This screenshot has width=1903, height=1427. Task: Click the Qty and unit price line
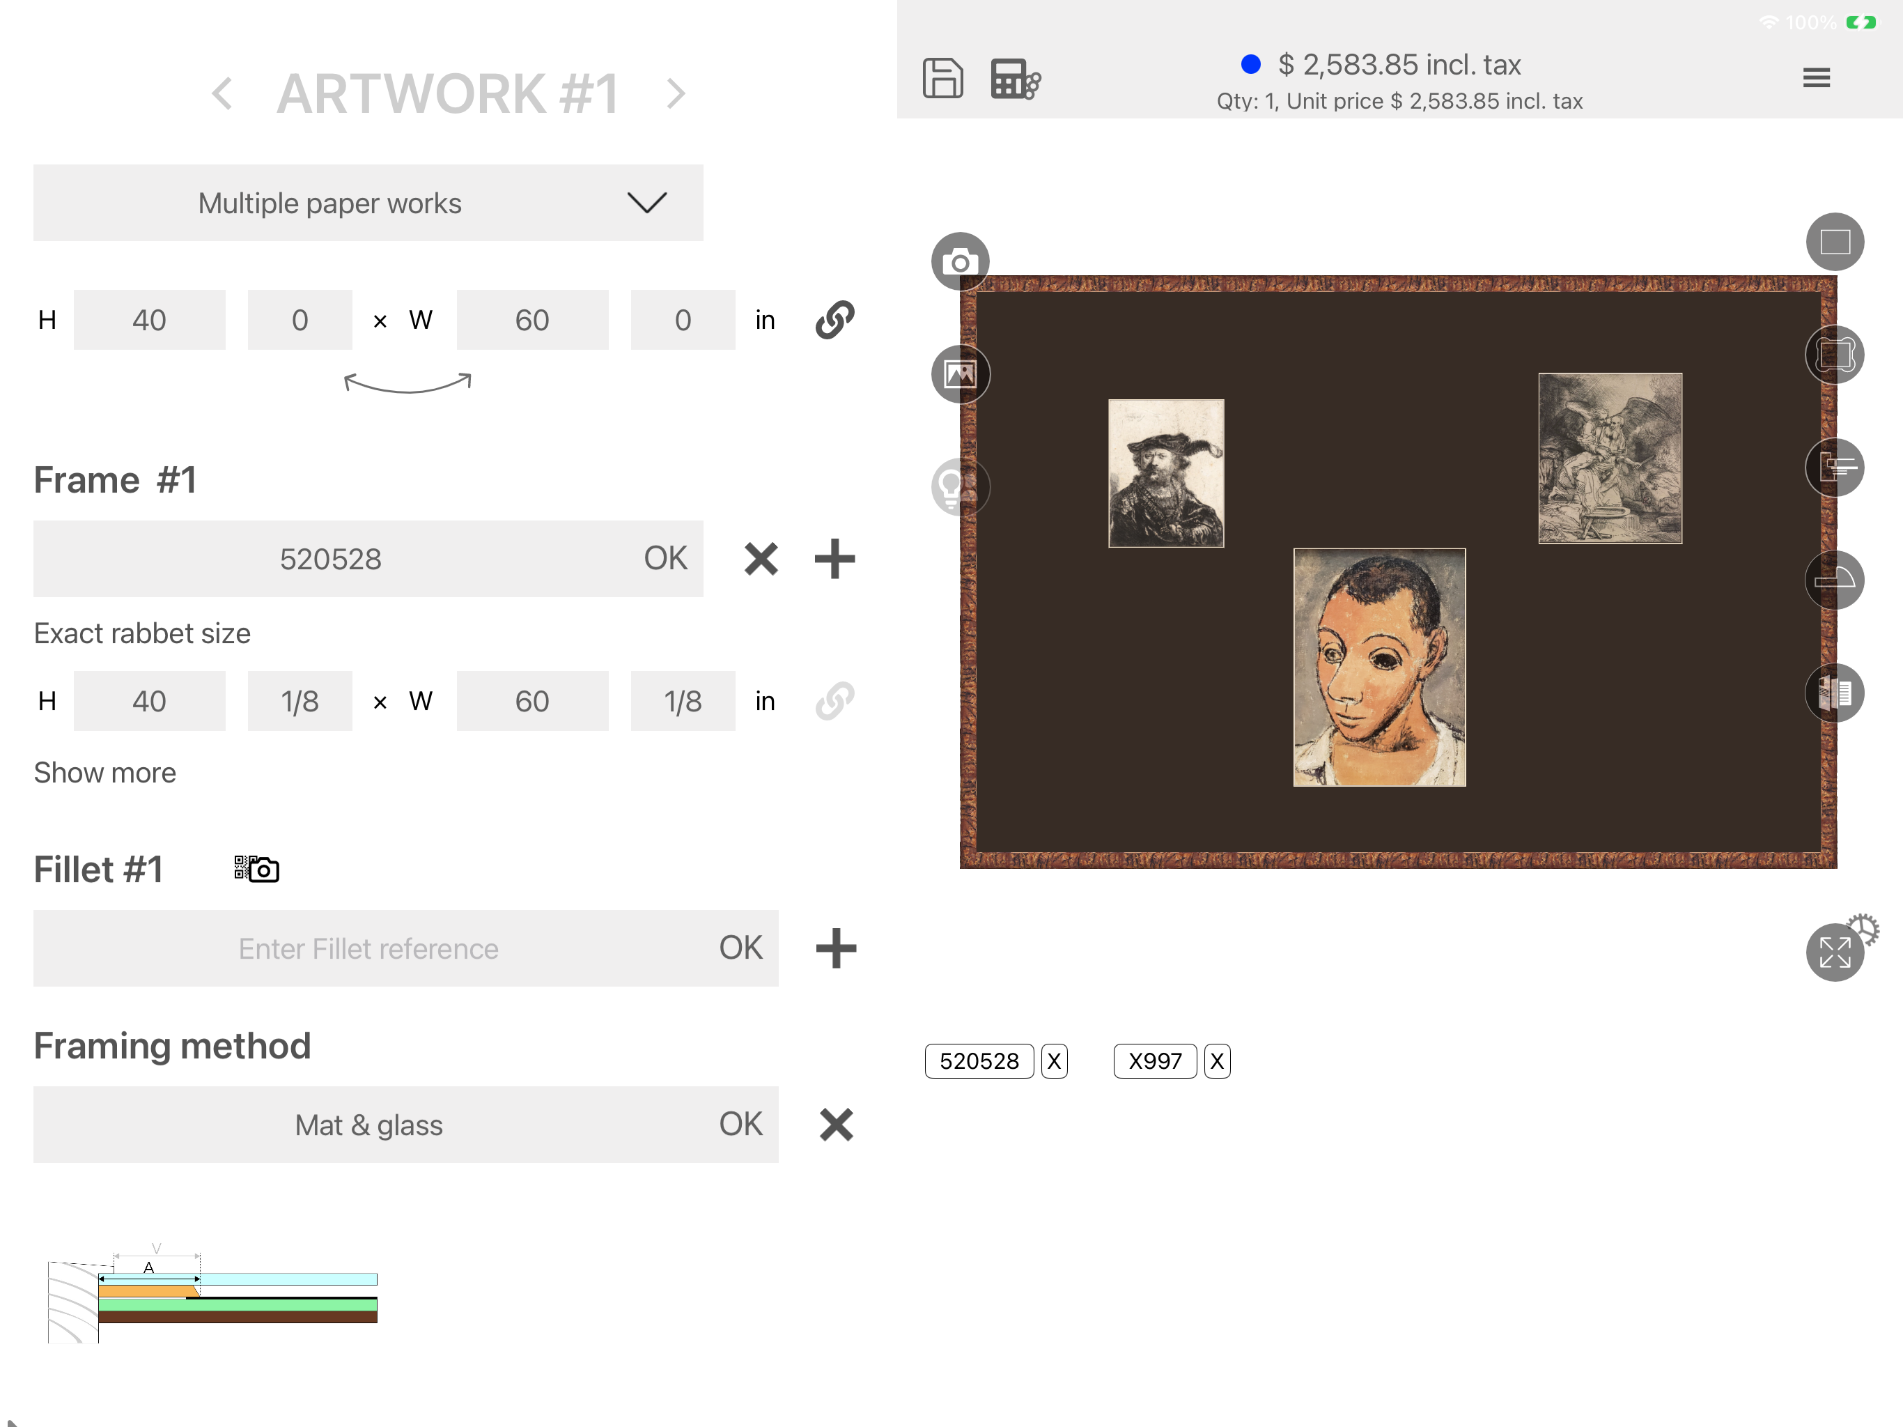tap(1399, 102)
